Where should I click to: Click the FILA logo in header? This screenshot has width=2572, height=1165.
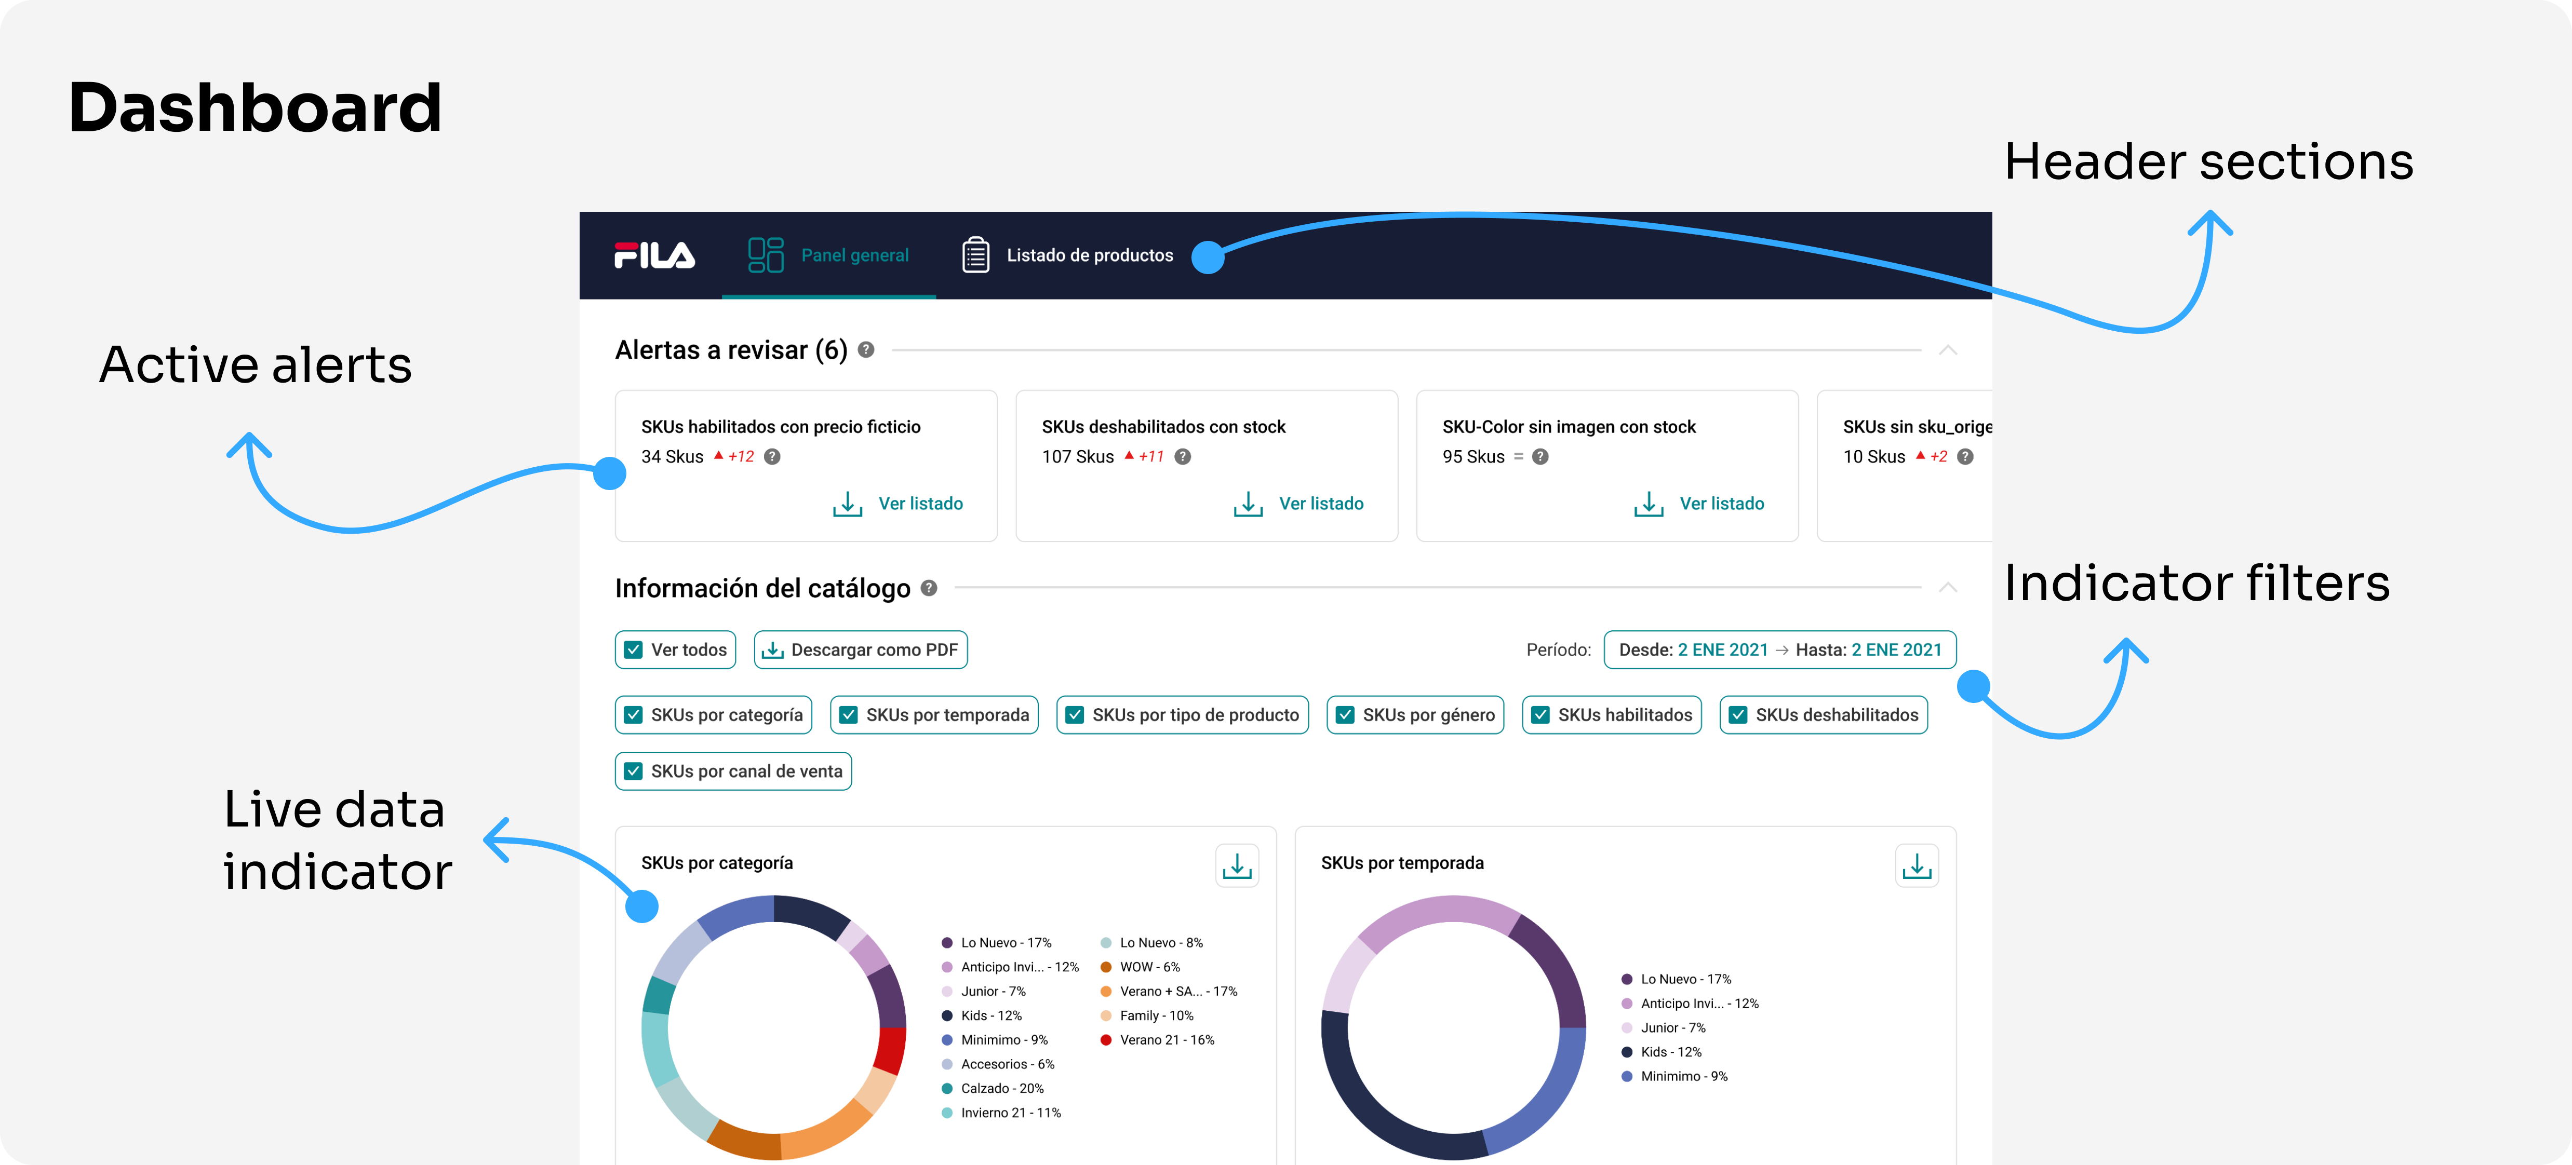[x=654, y=255]
